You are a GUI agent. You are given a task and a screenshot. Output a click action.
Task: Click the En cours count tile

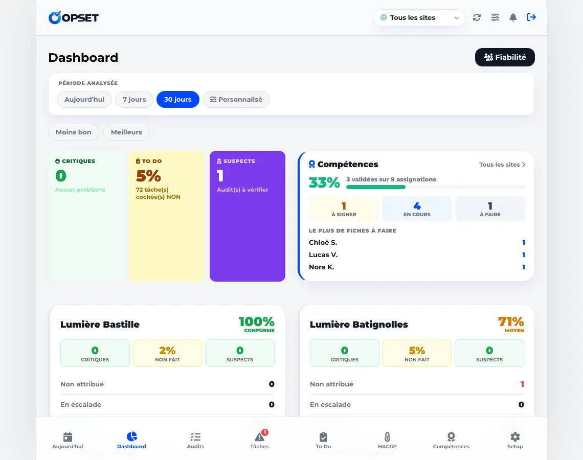tap(417, 209)
